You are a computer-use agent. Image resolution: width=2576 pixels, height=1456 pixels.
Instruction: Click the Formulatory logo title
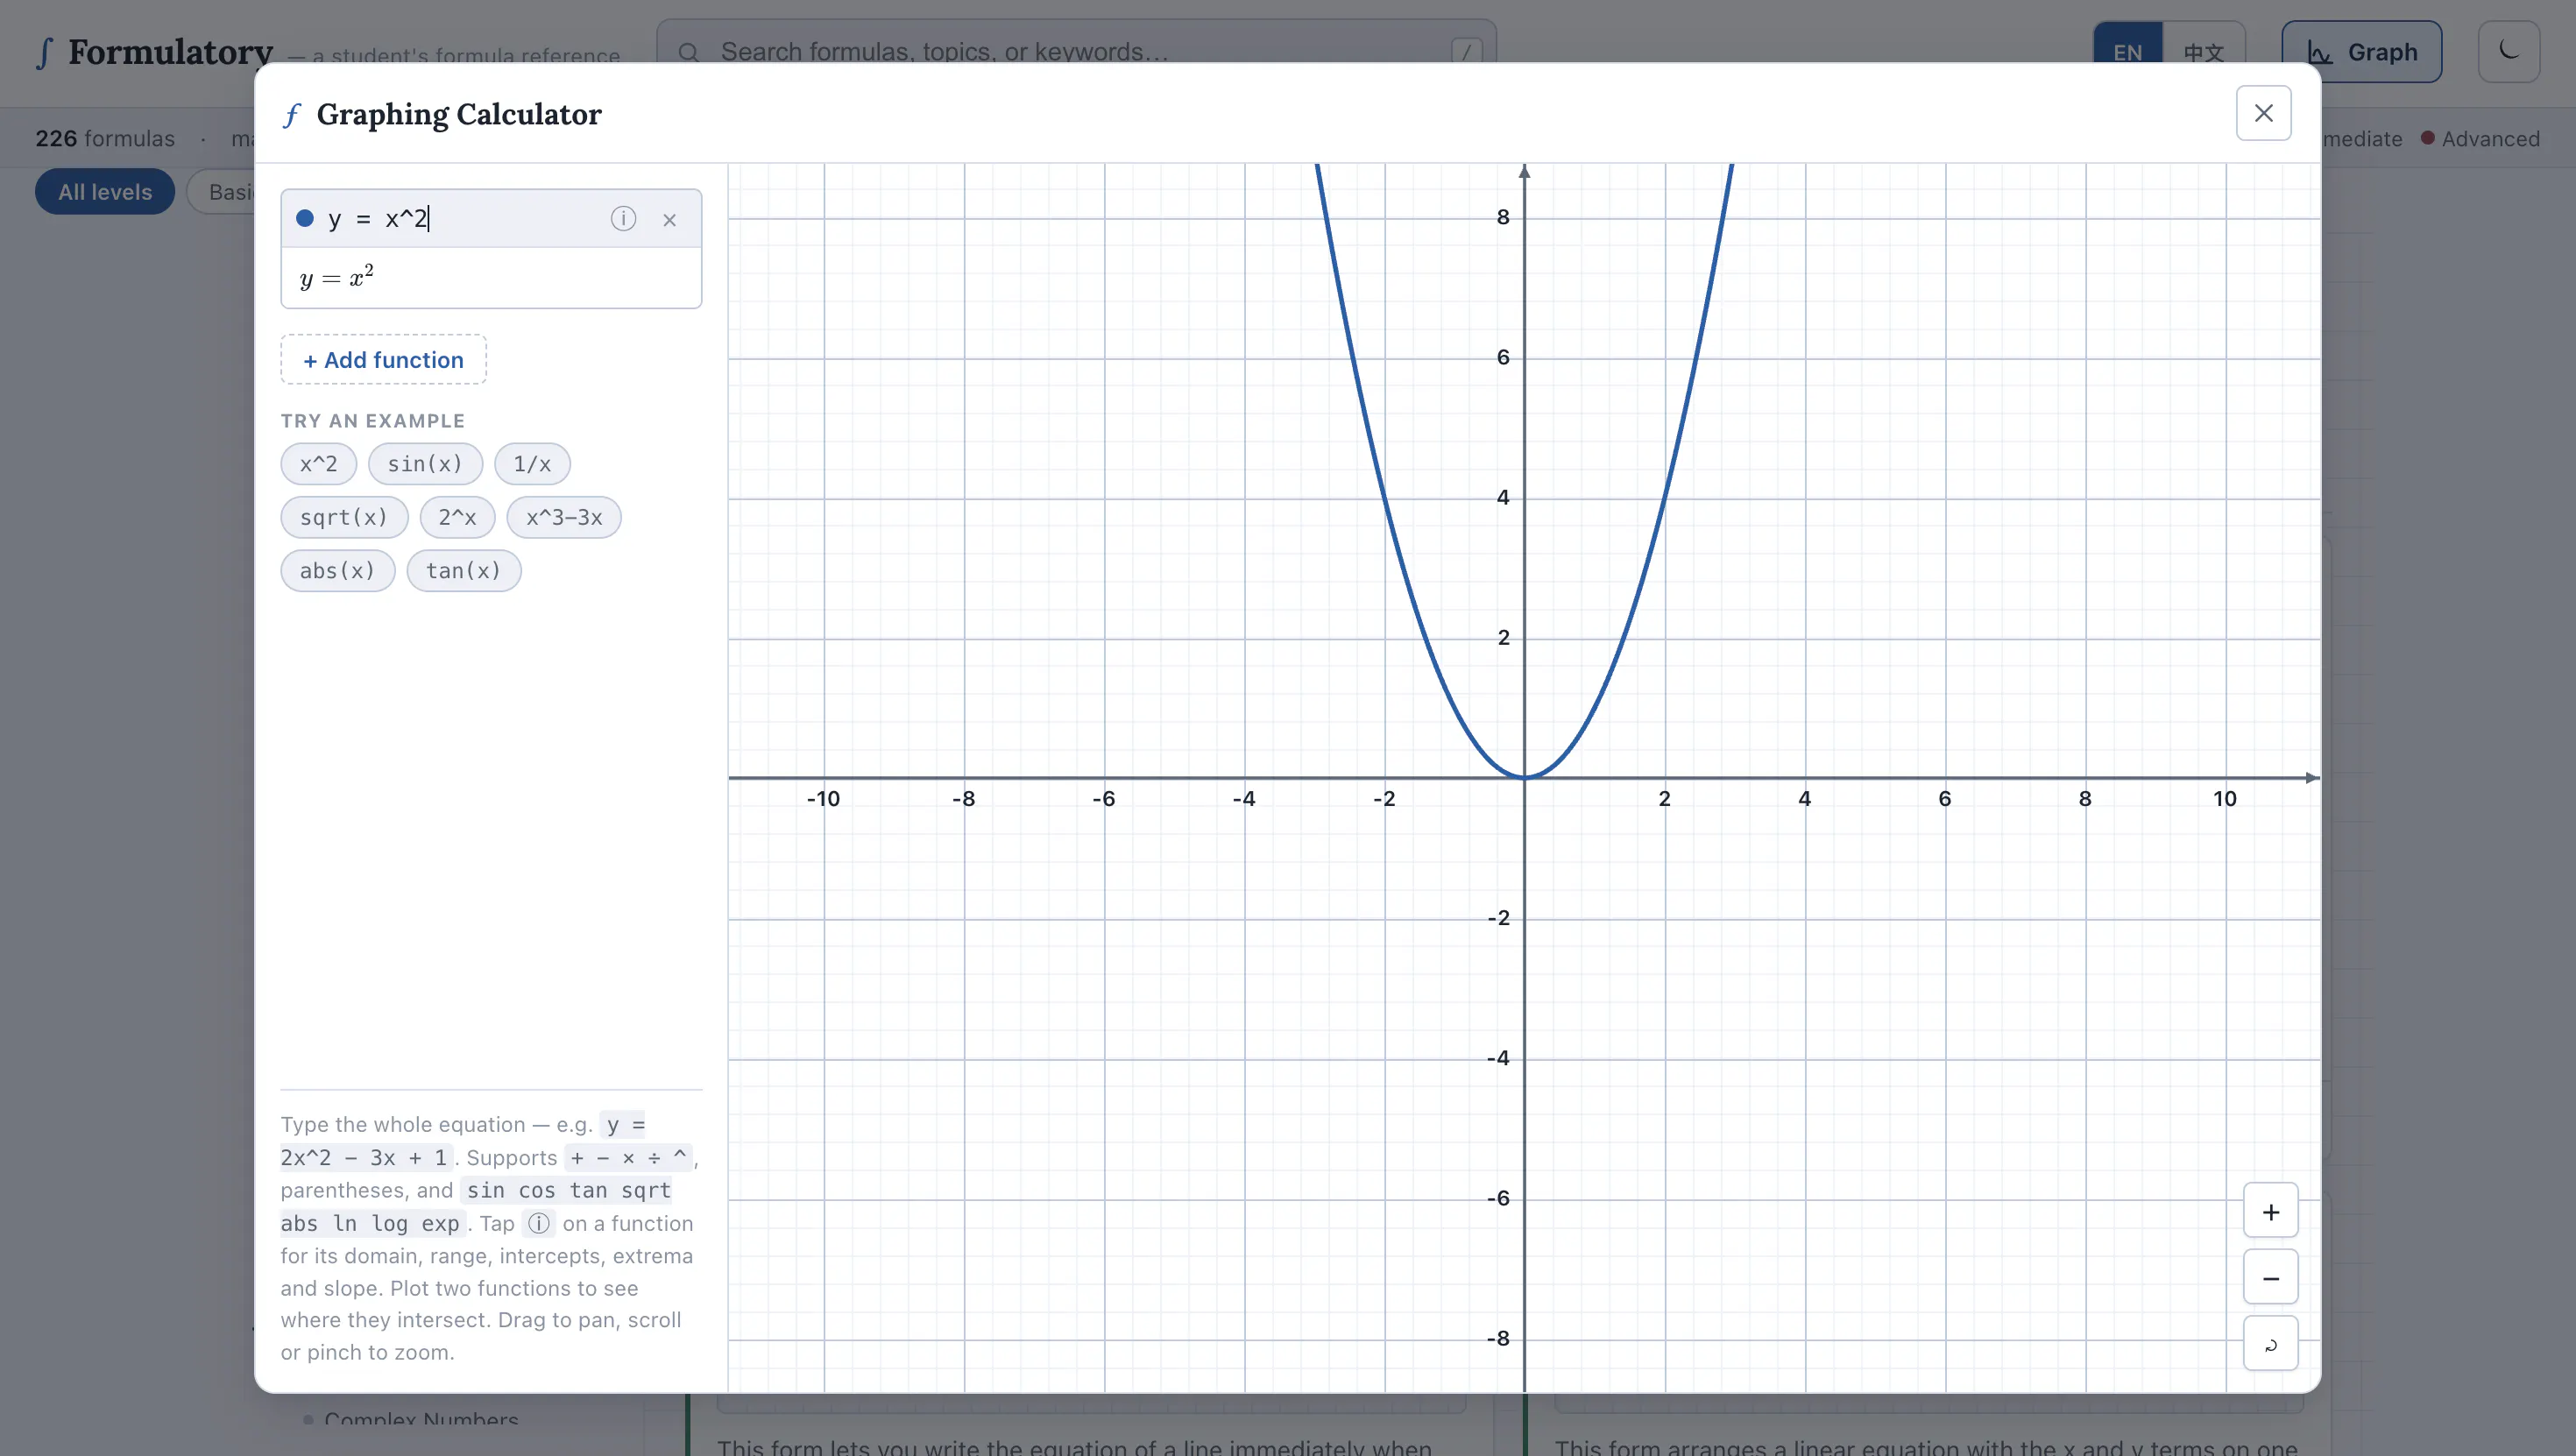click(171, 52)
